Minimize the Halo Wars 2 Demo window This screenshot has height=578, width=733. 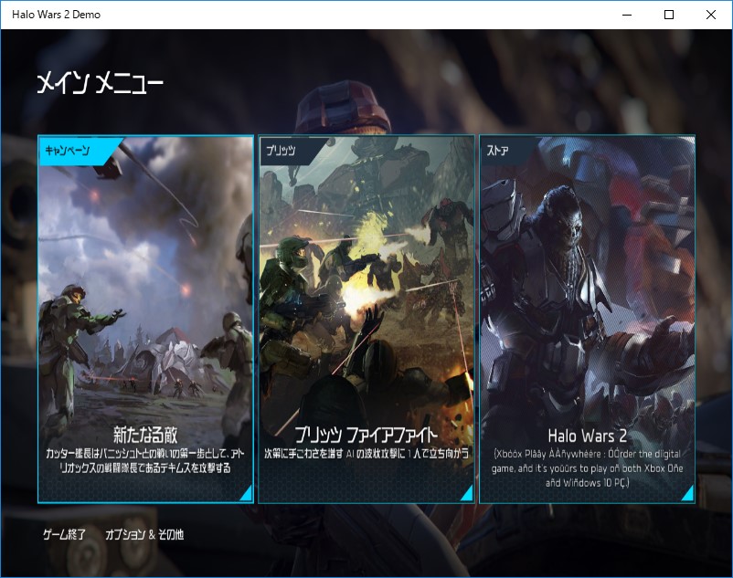[x=626, y=15]
